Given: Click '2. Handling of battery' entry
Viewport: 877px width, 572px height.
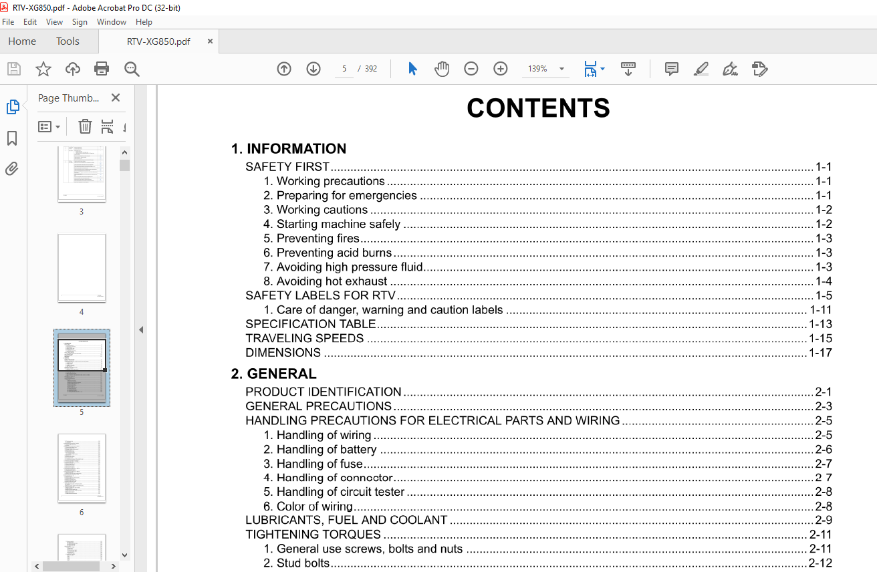Looking at the screenshot, I should tap(547, 450).
